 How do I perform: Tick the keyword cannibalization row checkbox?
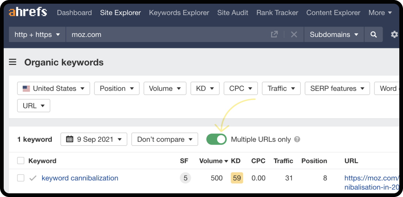tap(21, 178)
